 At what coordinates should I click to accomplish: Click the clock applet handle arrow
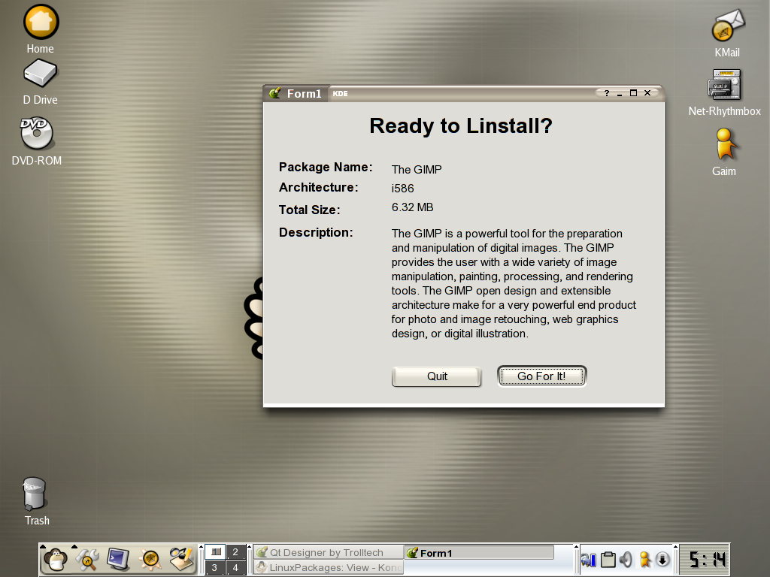point(676,546)
